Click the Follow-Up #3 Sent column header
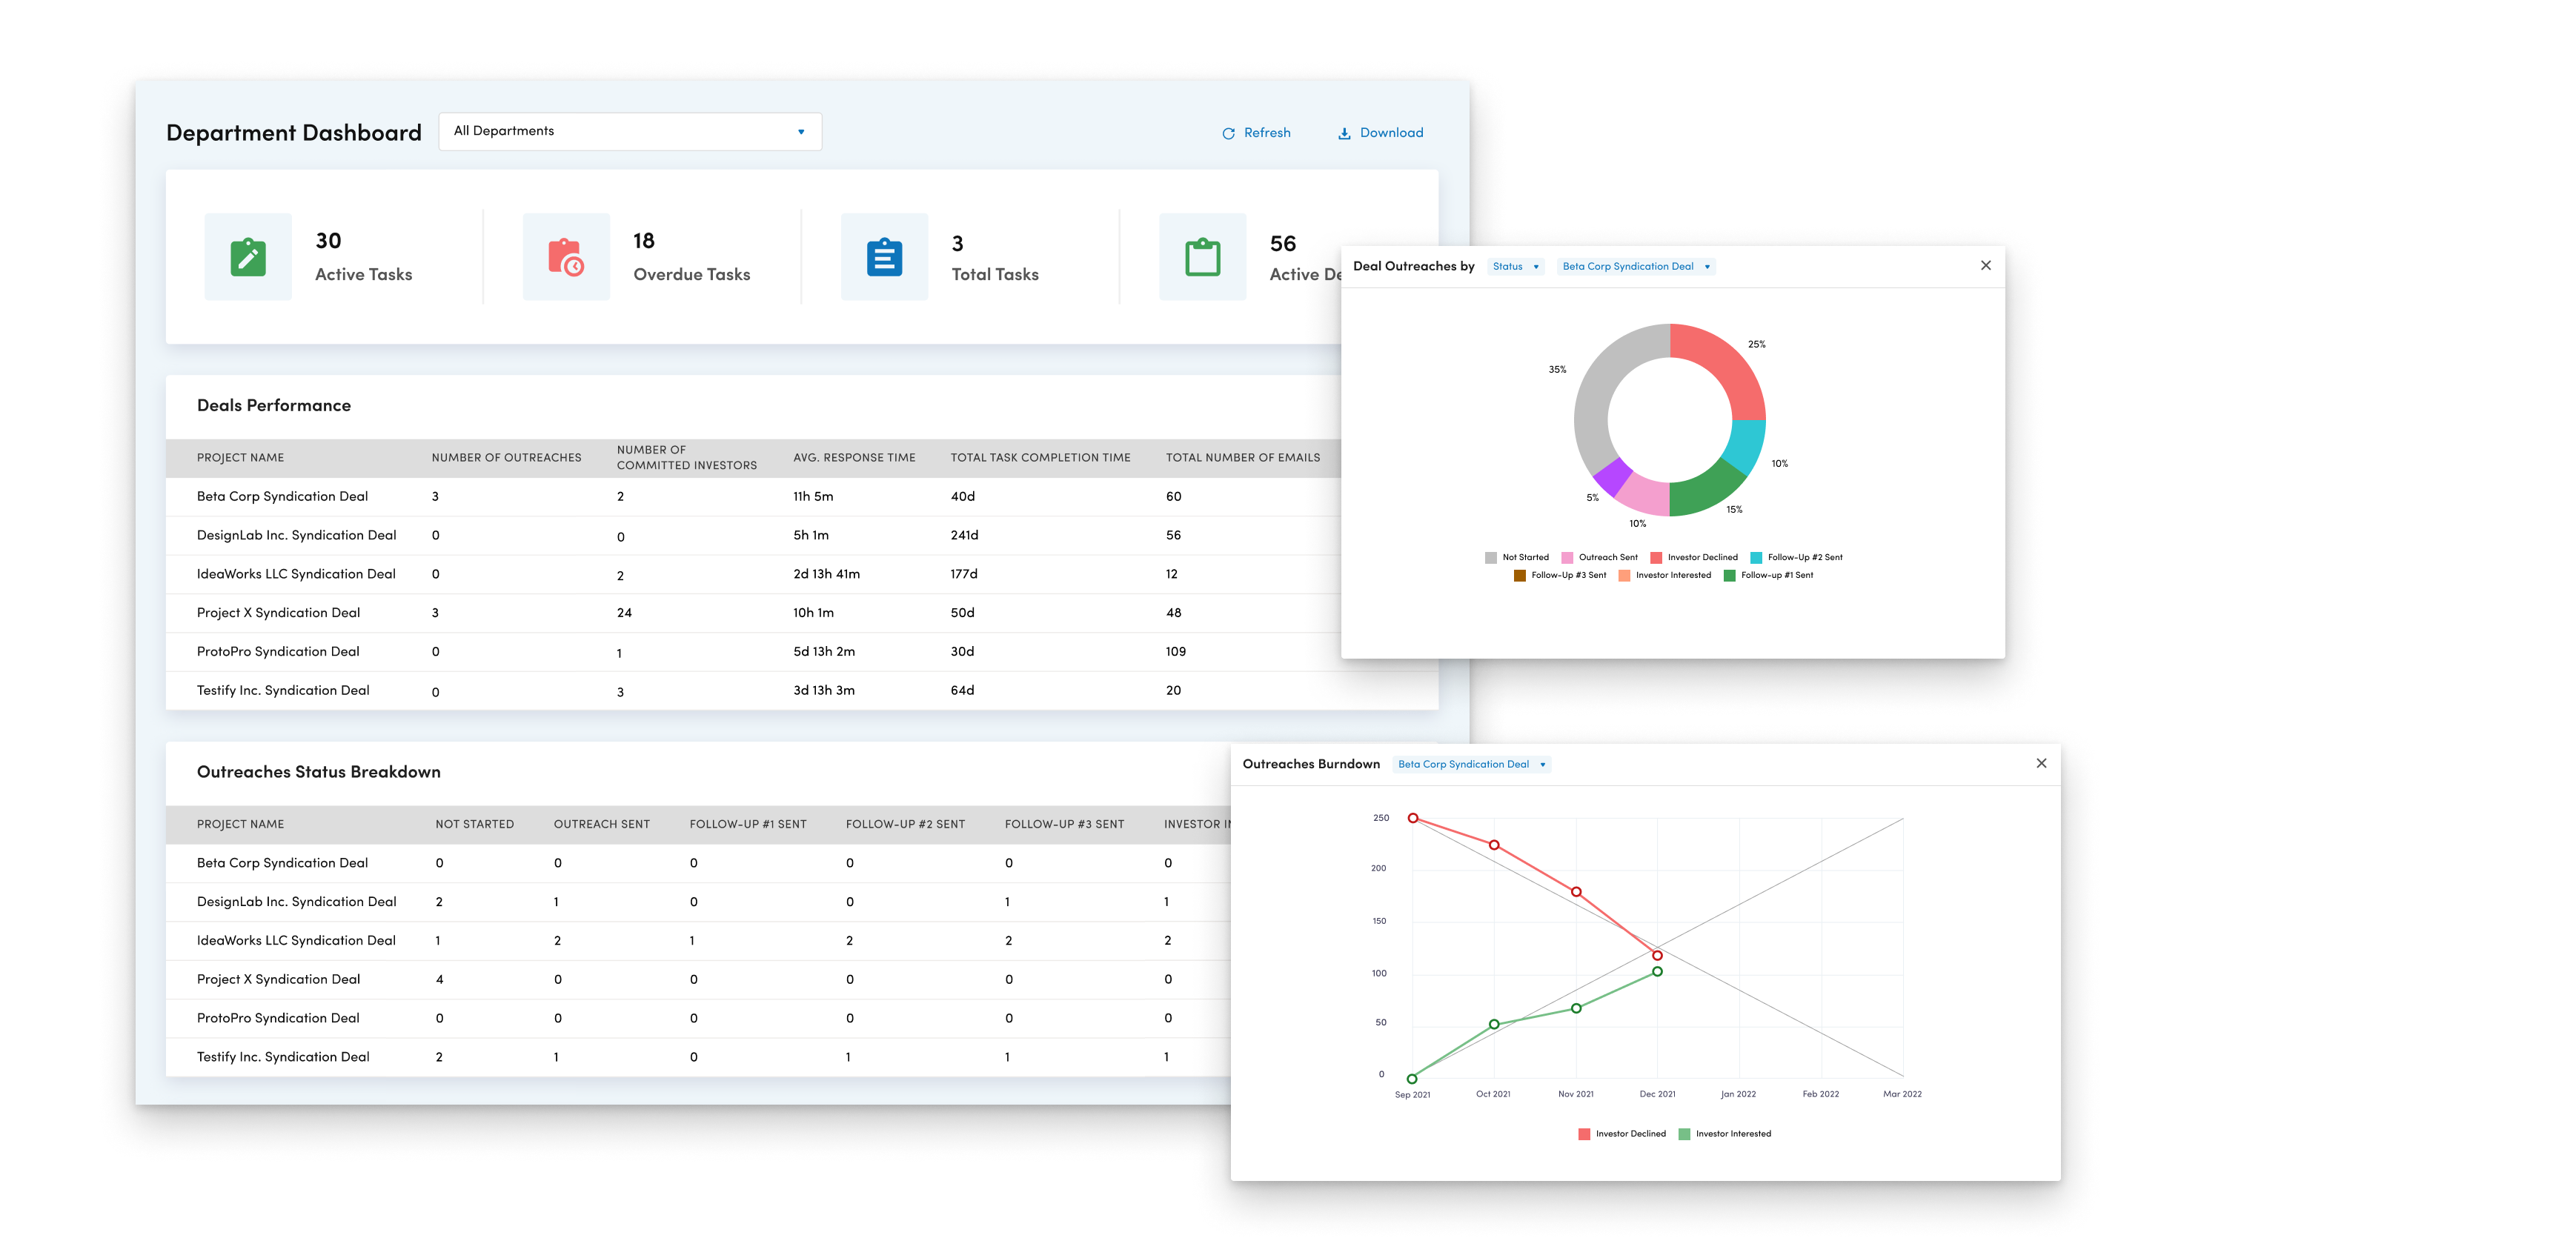The image size is (2576, 1238). pos(1064,825)
